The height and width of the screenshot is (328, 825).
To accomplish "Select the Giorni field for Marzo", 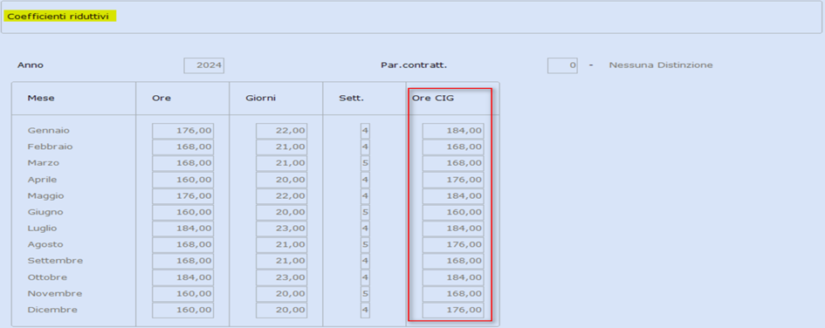I will (x=281, y=163).
